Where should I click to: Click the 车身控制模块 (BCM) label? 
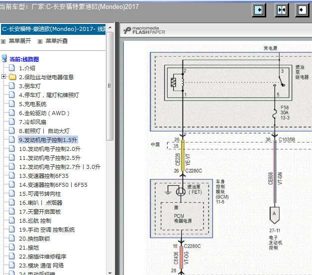click(x=222, y=192)
